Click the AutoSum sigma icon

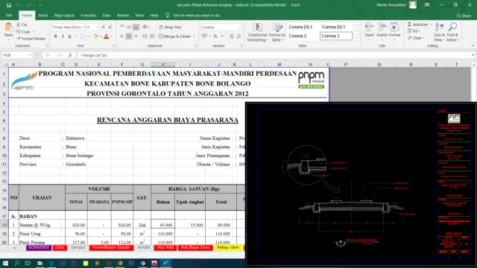click(410, 25)
